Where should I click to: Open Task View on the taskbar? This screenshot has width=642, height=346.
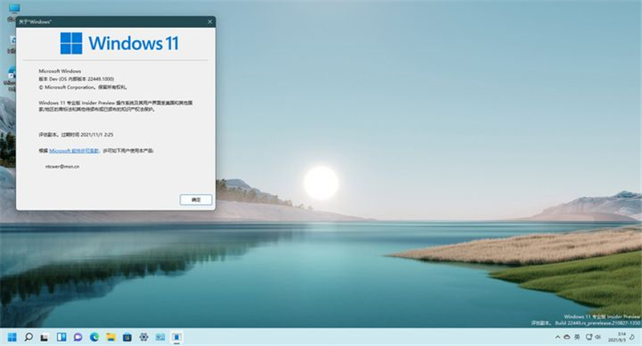tap(45, 337)
